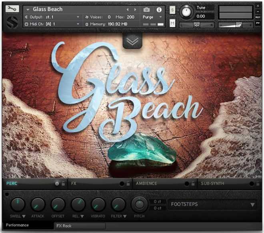The width and height of the screenshot is (264, 233).
Task: Click the Soundiron S logo
Action: click(12, 22)
